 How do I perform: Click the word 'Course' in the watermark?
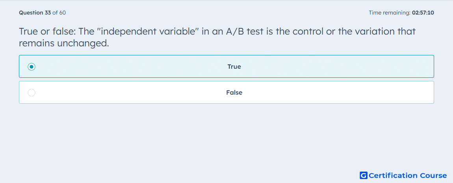click(433, 175)
